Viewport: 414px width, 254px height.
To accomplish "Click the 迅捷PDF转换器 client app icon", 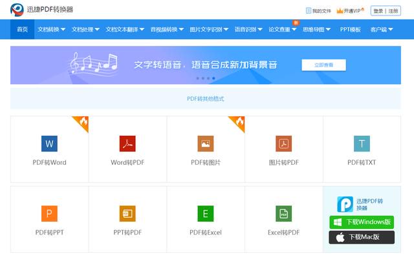I will (345, 204).
